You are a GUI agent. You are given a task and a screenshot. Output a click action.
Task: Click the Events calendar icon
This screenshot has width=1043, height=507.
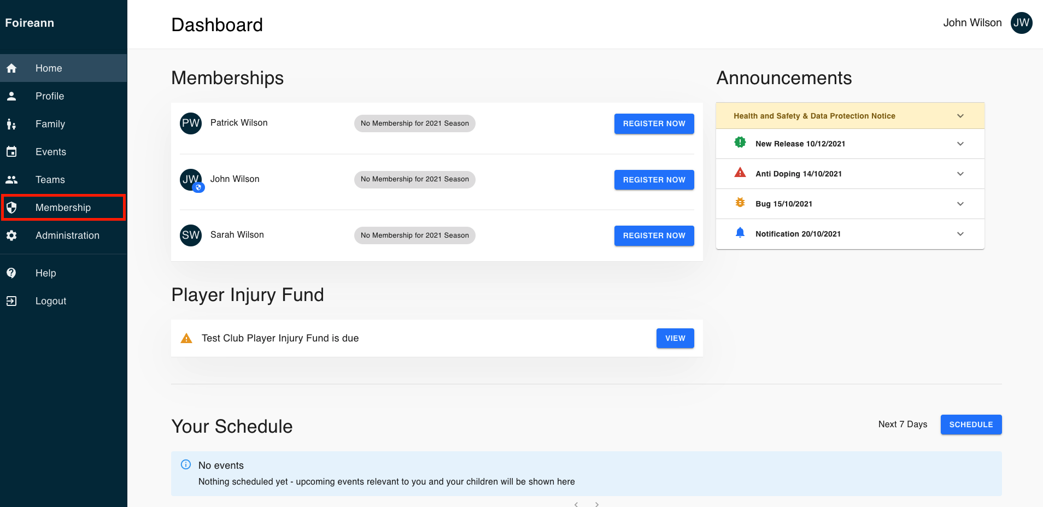pyautogui.click(x=11, y=152)
